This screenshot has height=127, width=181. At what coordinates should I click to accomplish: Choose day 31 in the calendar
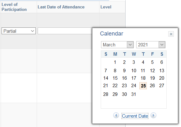tap(134, 94)
